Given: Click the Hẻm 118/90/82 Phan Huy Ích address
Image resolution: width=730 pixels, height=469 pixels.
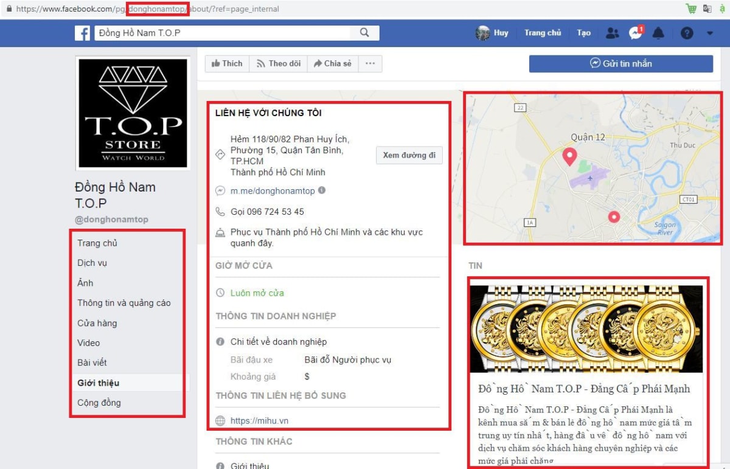Looking at the screenshot, I should point(290,156).
